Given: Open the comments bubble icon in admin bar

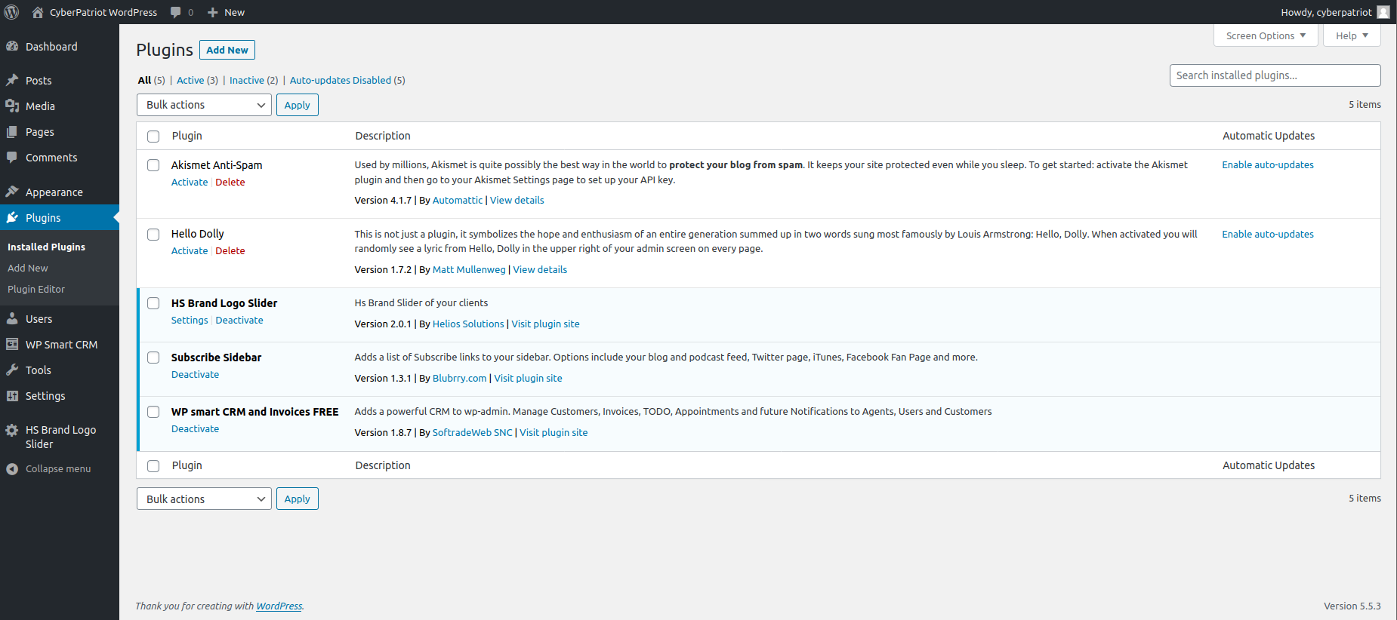Looking at the screenshot, I should point(176,12).
